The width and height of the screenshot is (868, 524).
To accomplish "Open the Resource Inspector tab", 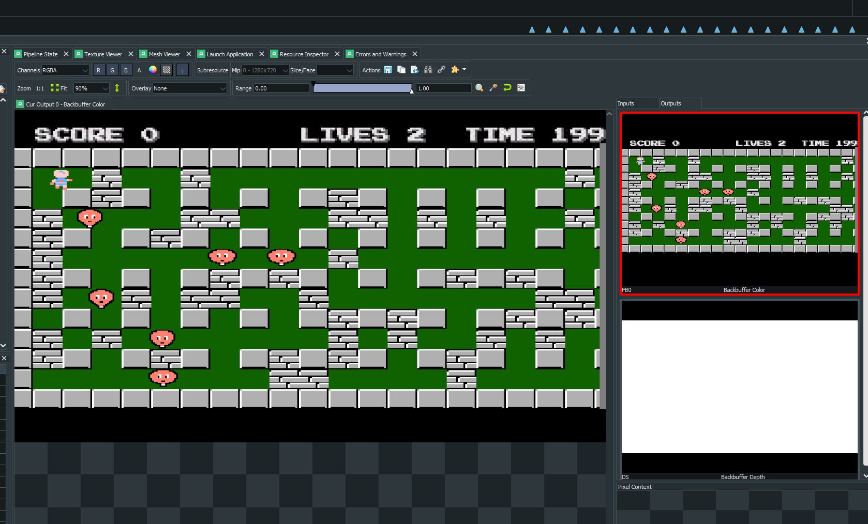I will (304, 54).
